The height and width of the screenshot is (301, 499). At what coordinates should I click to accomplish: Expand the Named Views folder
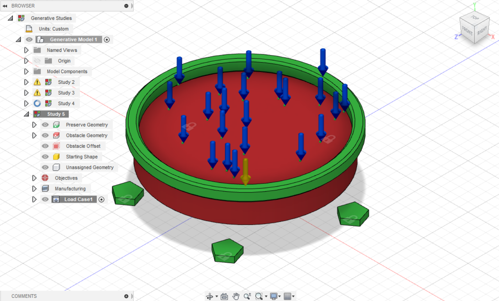point(26,50)
